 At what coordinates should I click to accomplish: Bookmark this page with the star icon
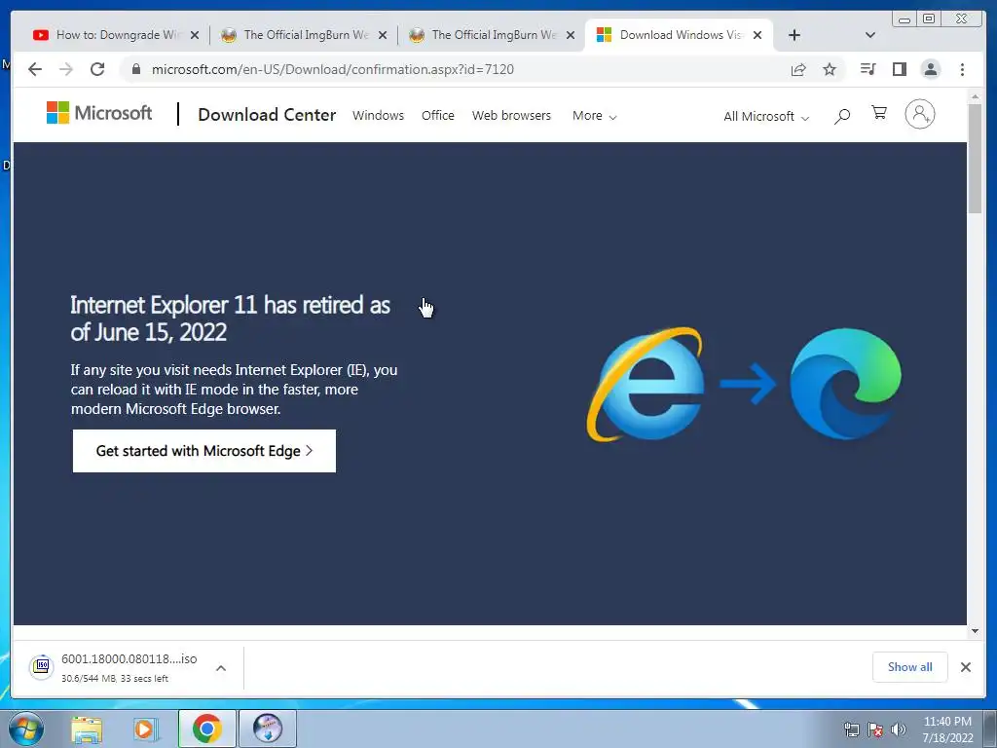tap(830, 69)
